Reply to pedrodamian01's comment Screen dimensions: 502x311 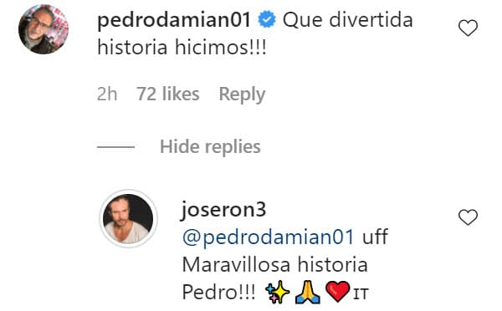(x=242, y=94)
